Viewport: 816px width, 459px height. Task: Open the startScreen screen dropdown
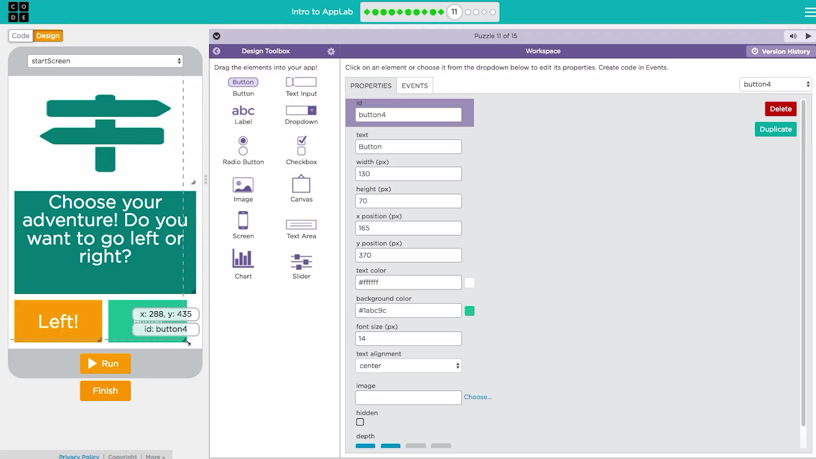coord(105,61)
